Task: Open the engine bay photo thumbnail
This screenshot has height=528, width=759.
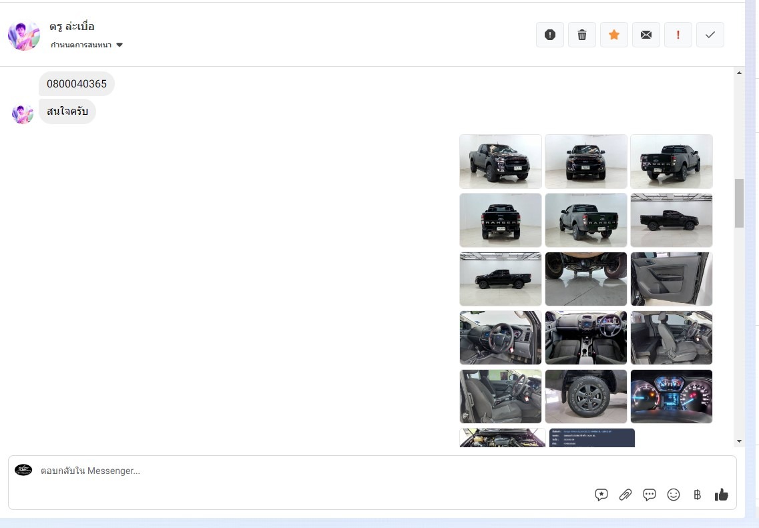Action: point(503,437)
